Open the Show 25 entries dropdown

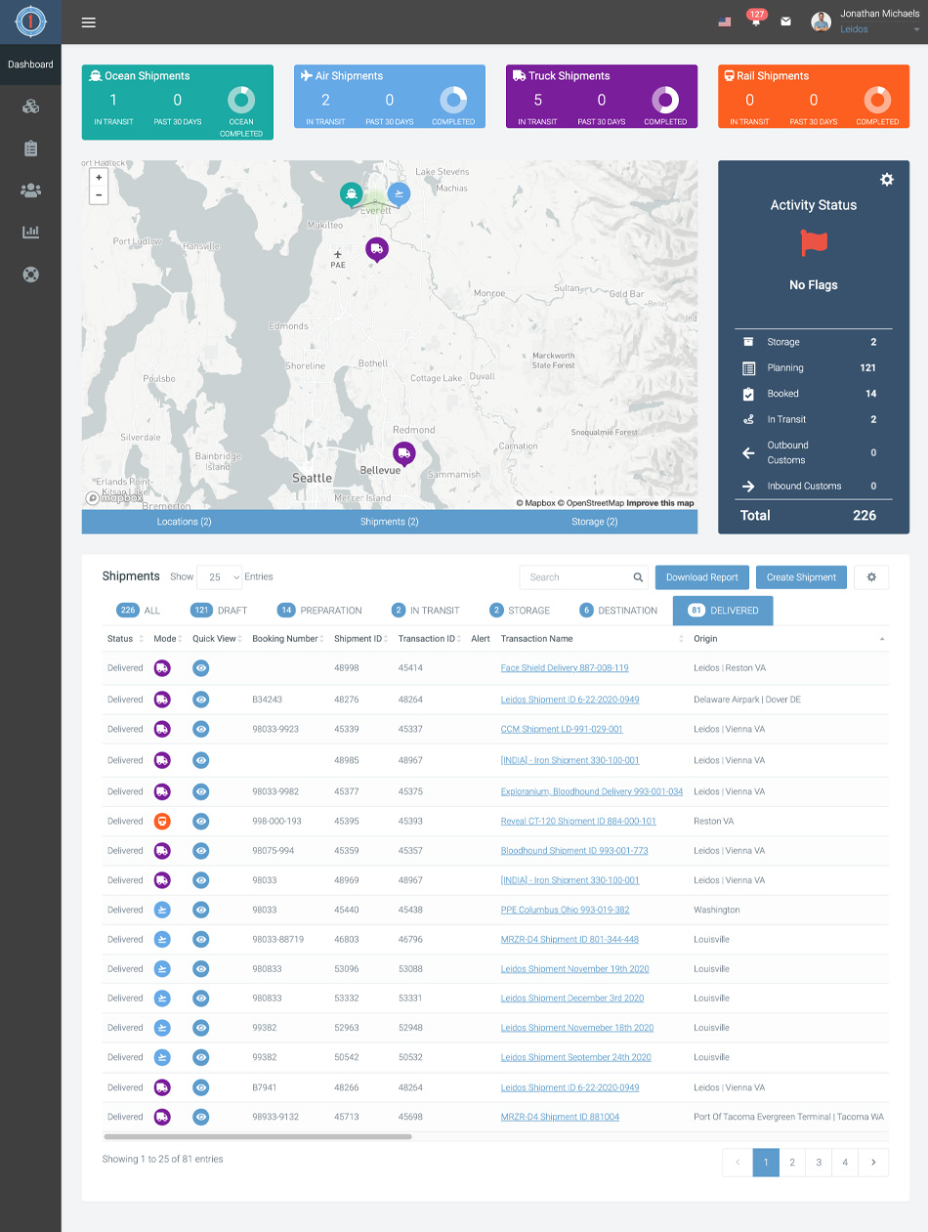219,576
